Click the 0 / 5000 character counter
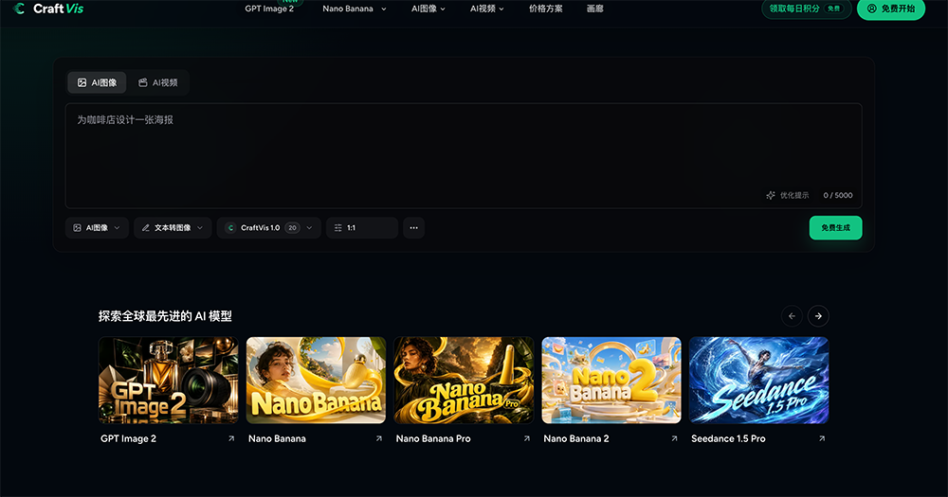This screenshot has height=497, width=948. tap(838, 195)
